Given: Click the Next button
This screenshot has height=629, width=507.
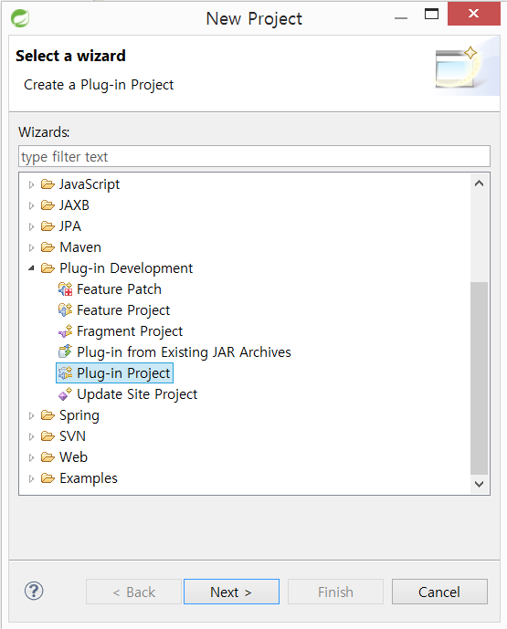Looking at the screenshot, I should 231,592.
